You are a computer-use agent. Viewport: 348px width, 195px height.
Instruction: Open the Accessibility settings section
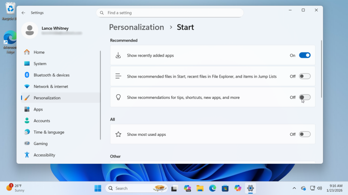(x=44, y=155)
